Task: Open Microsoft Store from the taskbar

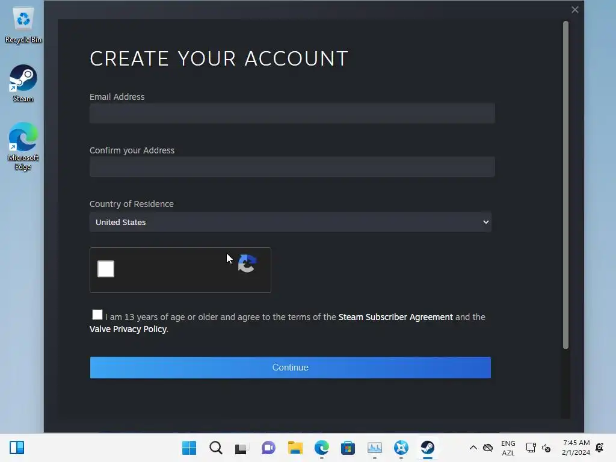Action: pyautogui.click(x=348, y=448)
